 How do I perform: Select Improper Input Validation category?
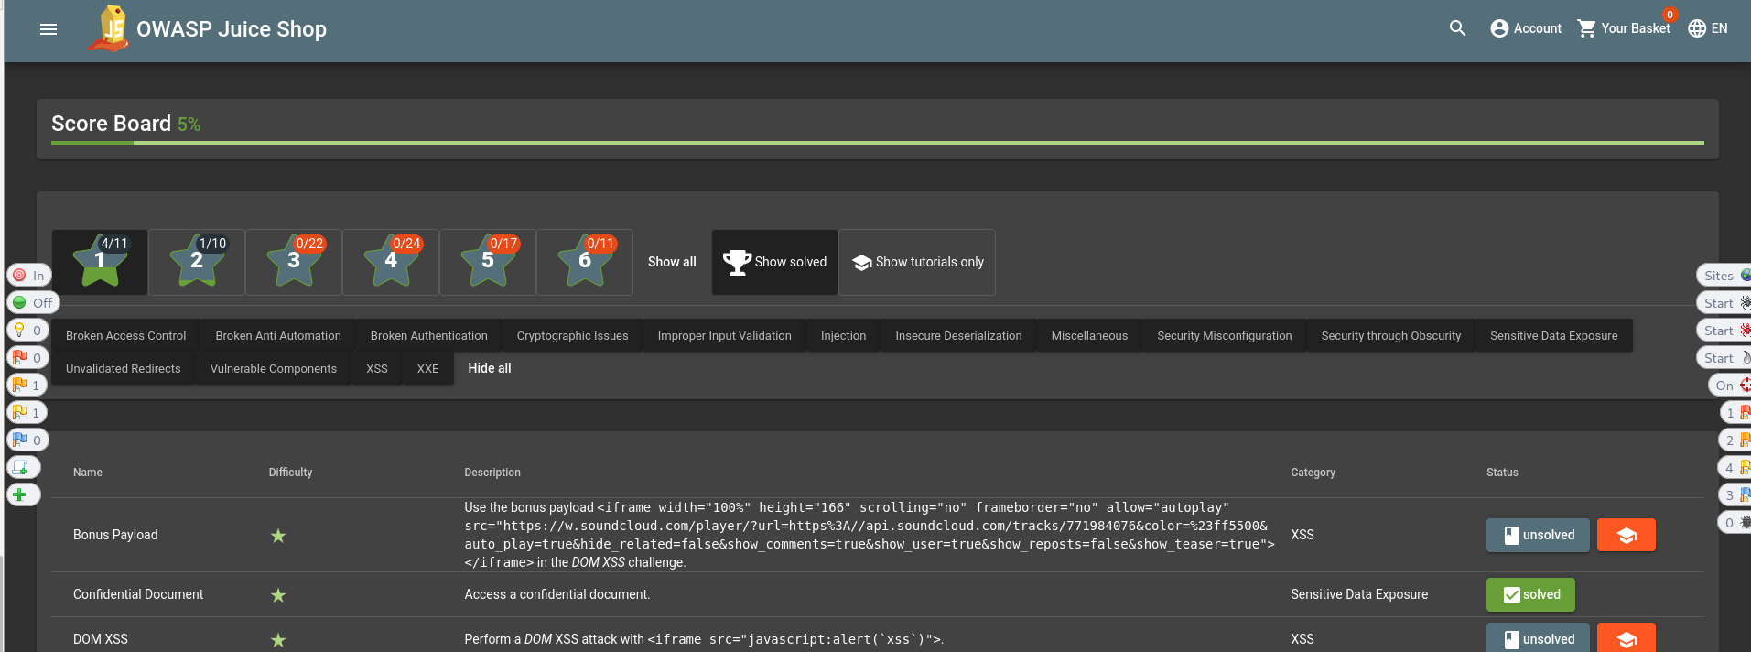click(725, 335)
